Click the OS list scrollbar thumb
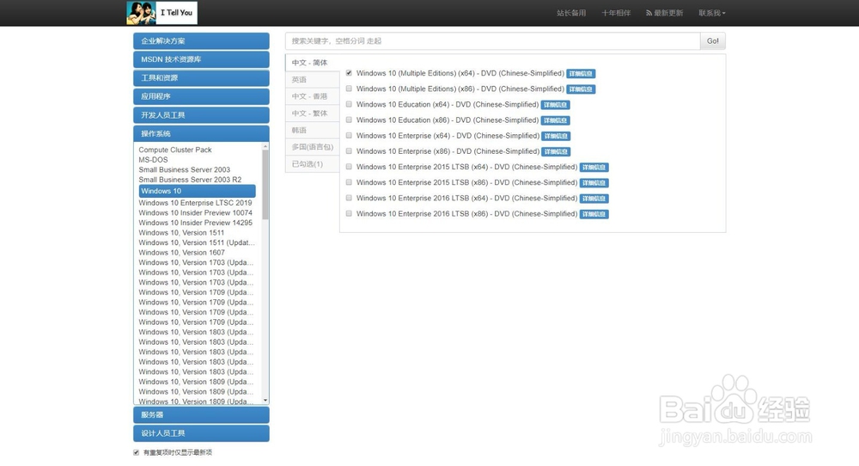This screenshot has width=859, height=466. (265, 185)
